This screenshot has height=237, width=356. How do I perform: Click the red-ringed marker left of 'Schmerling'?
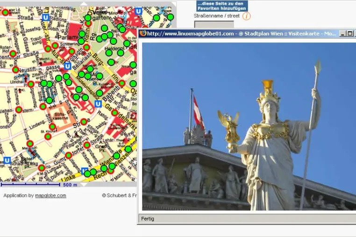[x=55, y=46]
